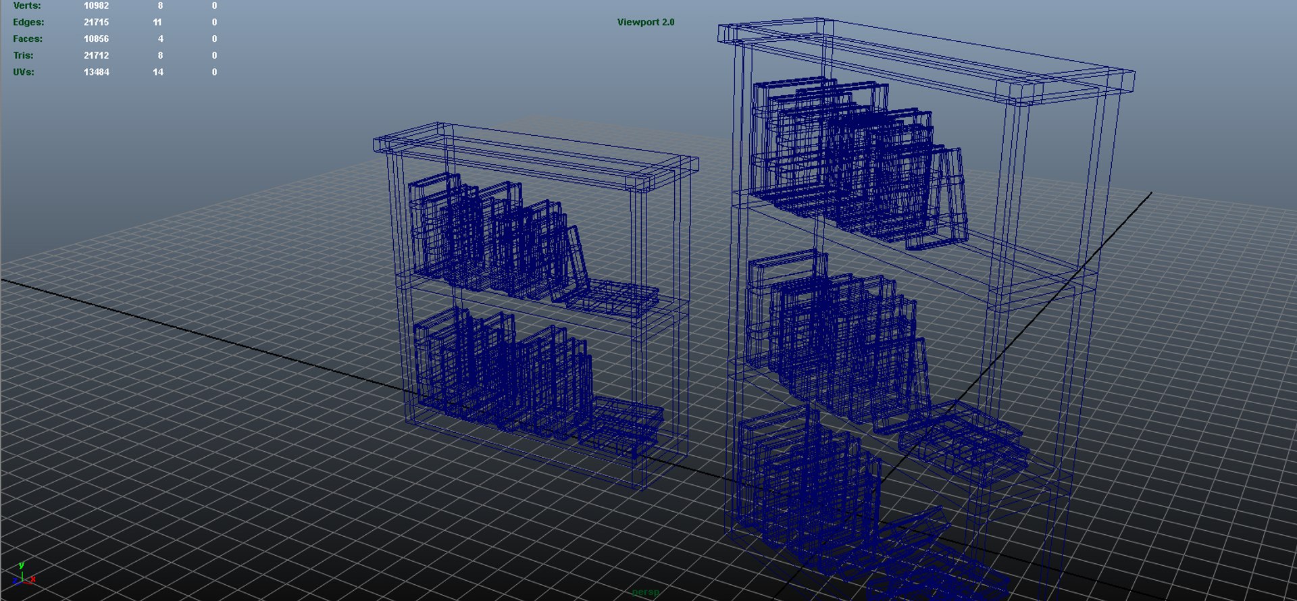Select the 'Faces:' heads-up display label
The height and width of the screenshot is (601, 1297).
[28, 39]
